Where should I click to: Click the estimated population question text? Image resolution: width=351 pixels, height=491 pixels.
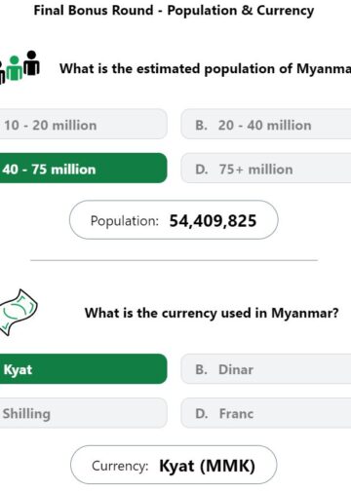tap(205, 69)
